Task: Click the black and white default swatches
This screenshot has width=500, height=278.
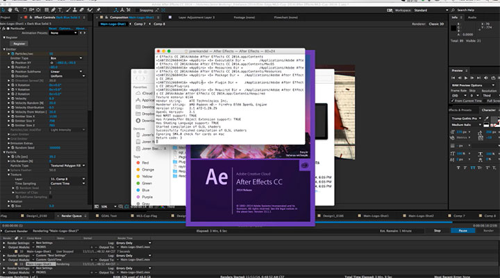Action: pos(486,125)
